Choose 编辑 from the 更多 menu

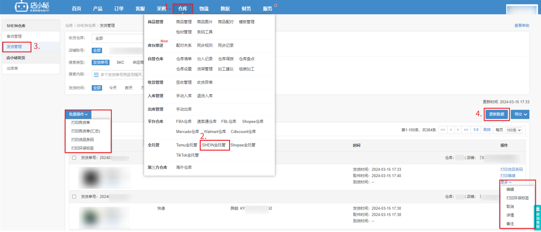click(510, 189)
